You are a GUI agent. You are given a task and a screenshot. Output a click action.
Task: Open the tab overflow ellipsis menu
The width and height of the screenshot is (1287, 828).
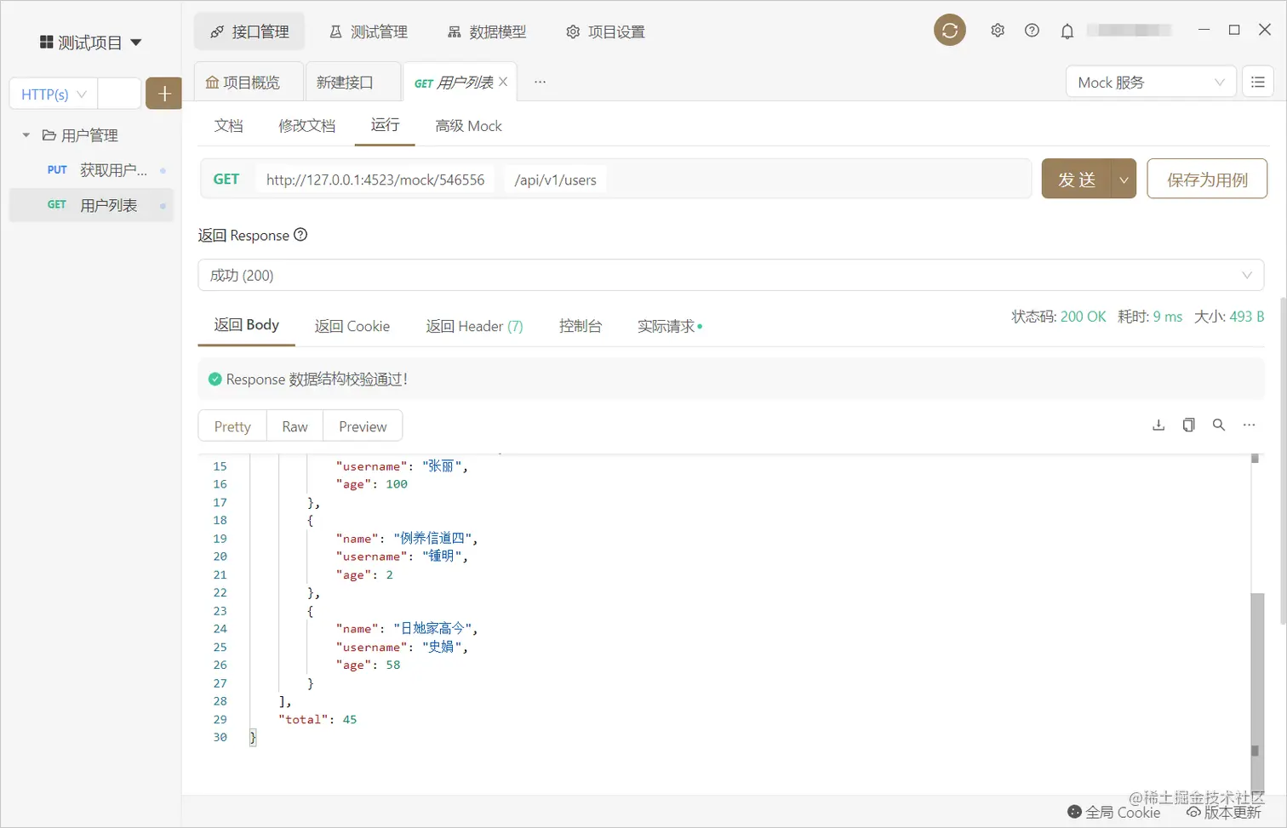click(540, 82)
